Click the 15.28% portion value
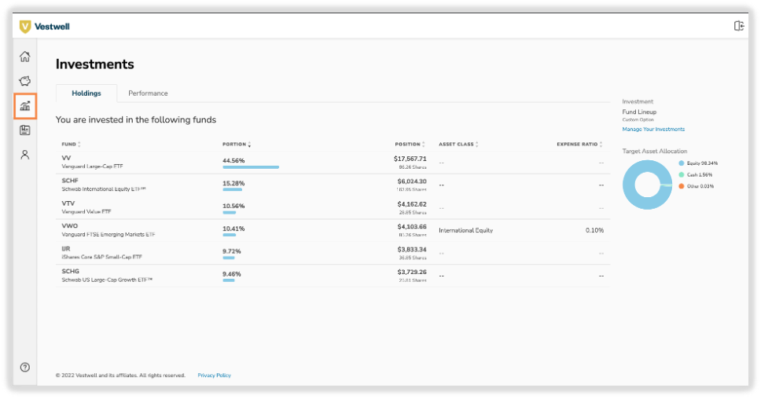Image resolution: width=761 pixels, height=399 pixels. [233, 183]
